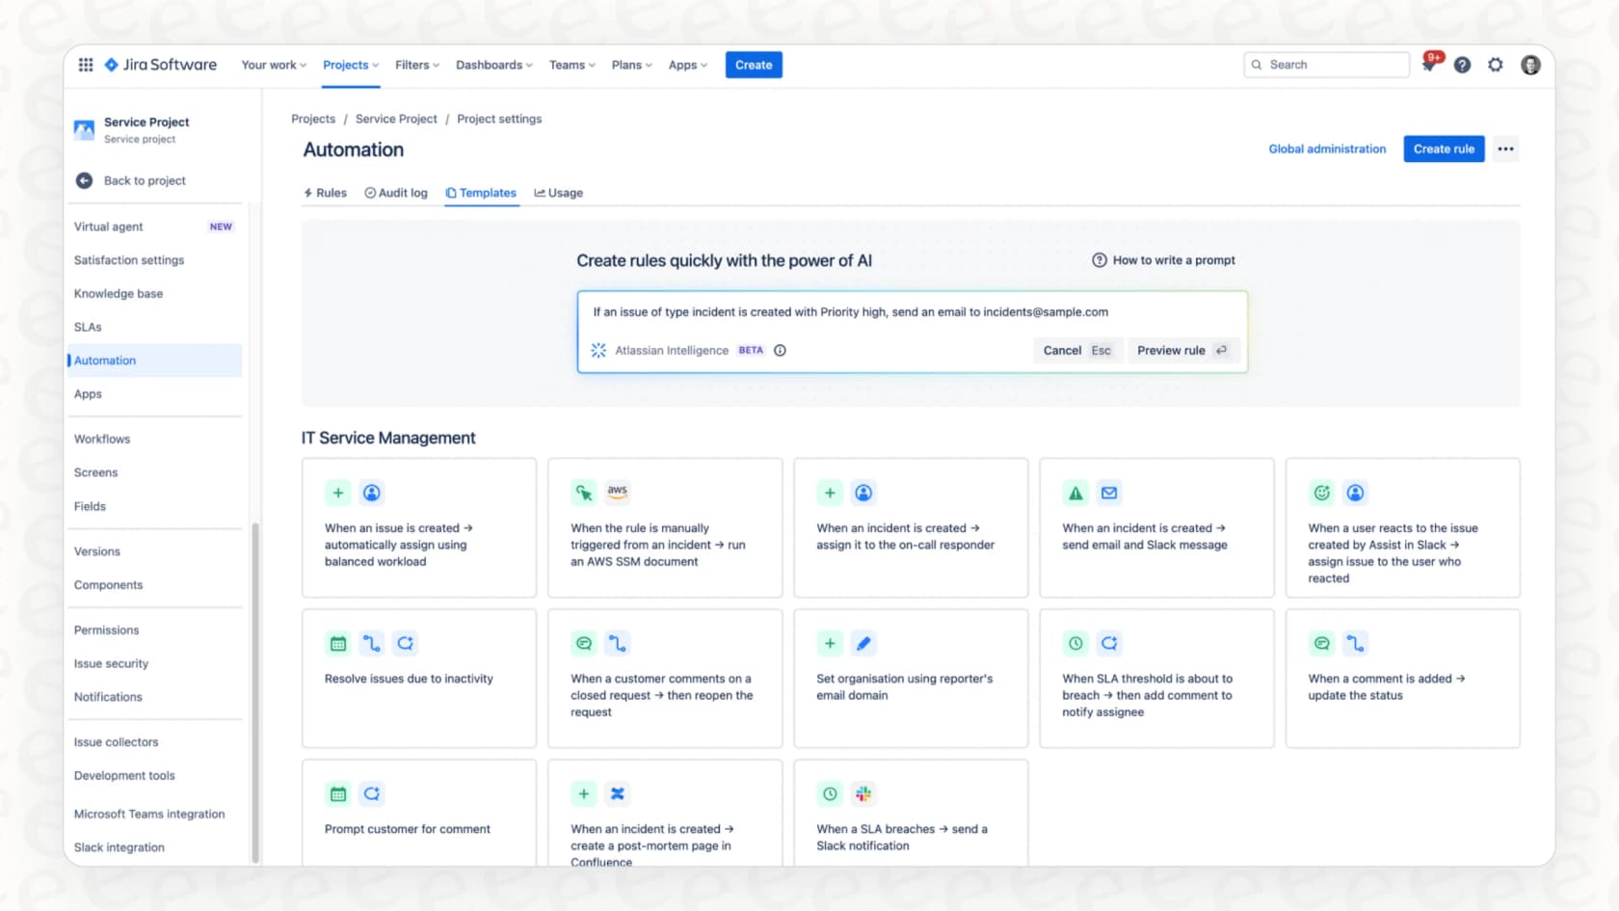Expand the Teams dropdown
The image size is (1619, 911).
click(572, 65)
